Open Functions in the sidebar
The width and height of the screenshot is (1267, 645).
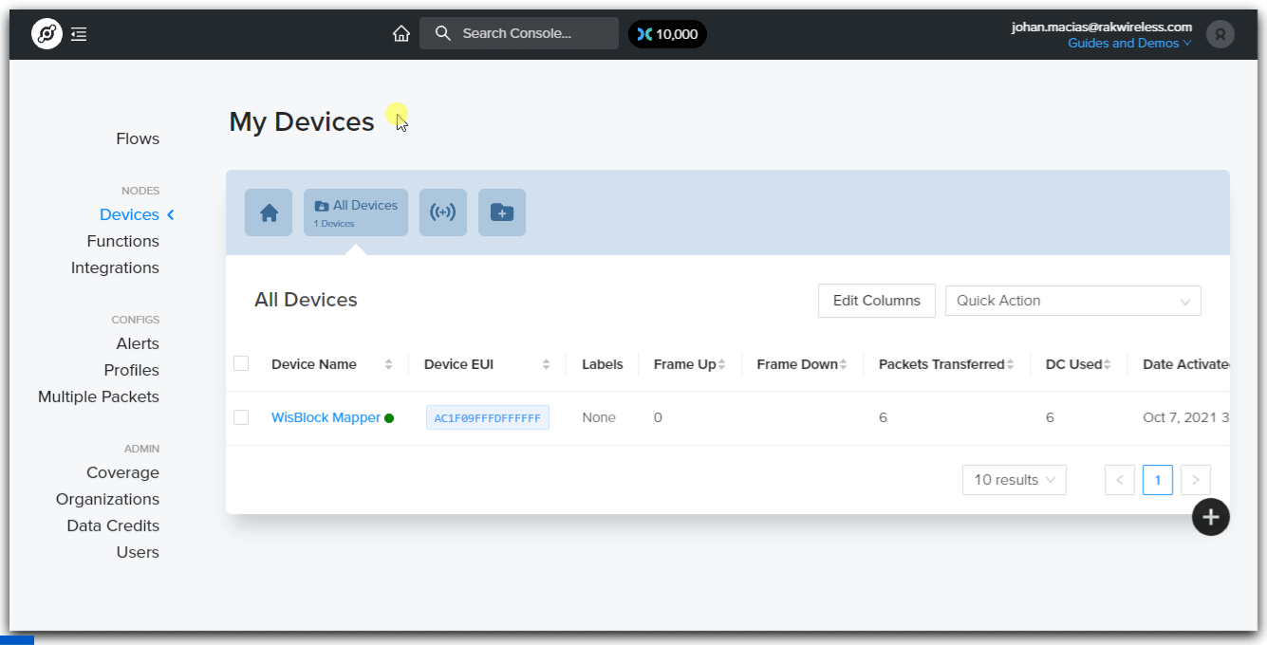coord(123,241)
